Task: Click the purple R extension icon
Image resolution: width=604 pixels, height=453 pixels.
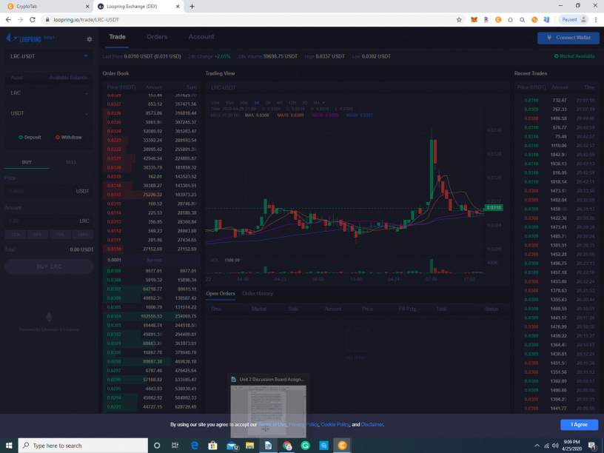Action: pos(486,20)
